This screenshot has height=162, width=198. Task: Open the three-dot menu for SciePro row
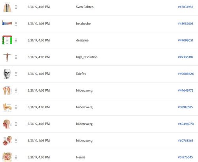(16, 74)
